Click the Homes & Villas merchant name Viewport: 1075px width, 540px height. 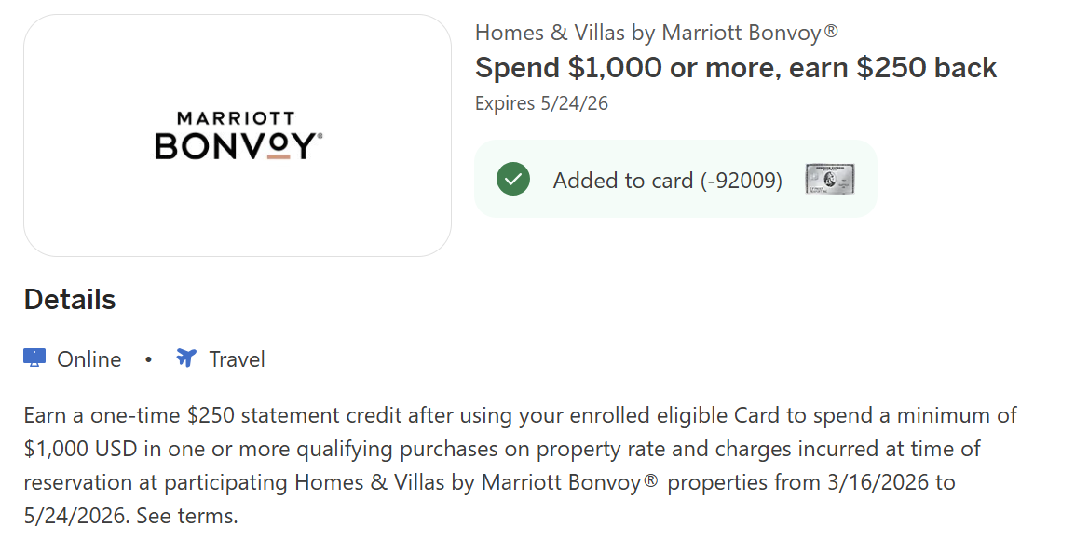click(x=656, y=33)
